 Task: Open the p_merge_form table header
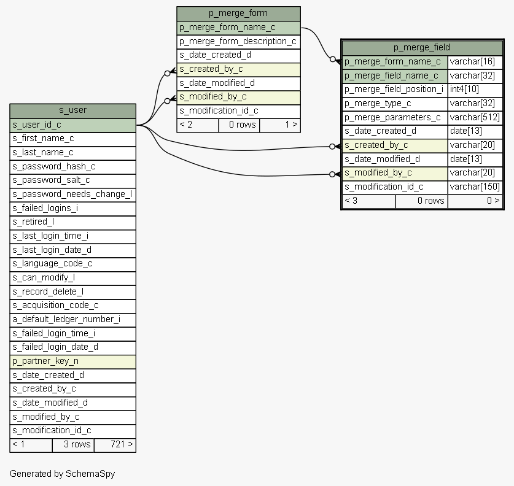pyautogui.click(x=238, y=13)
